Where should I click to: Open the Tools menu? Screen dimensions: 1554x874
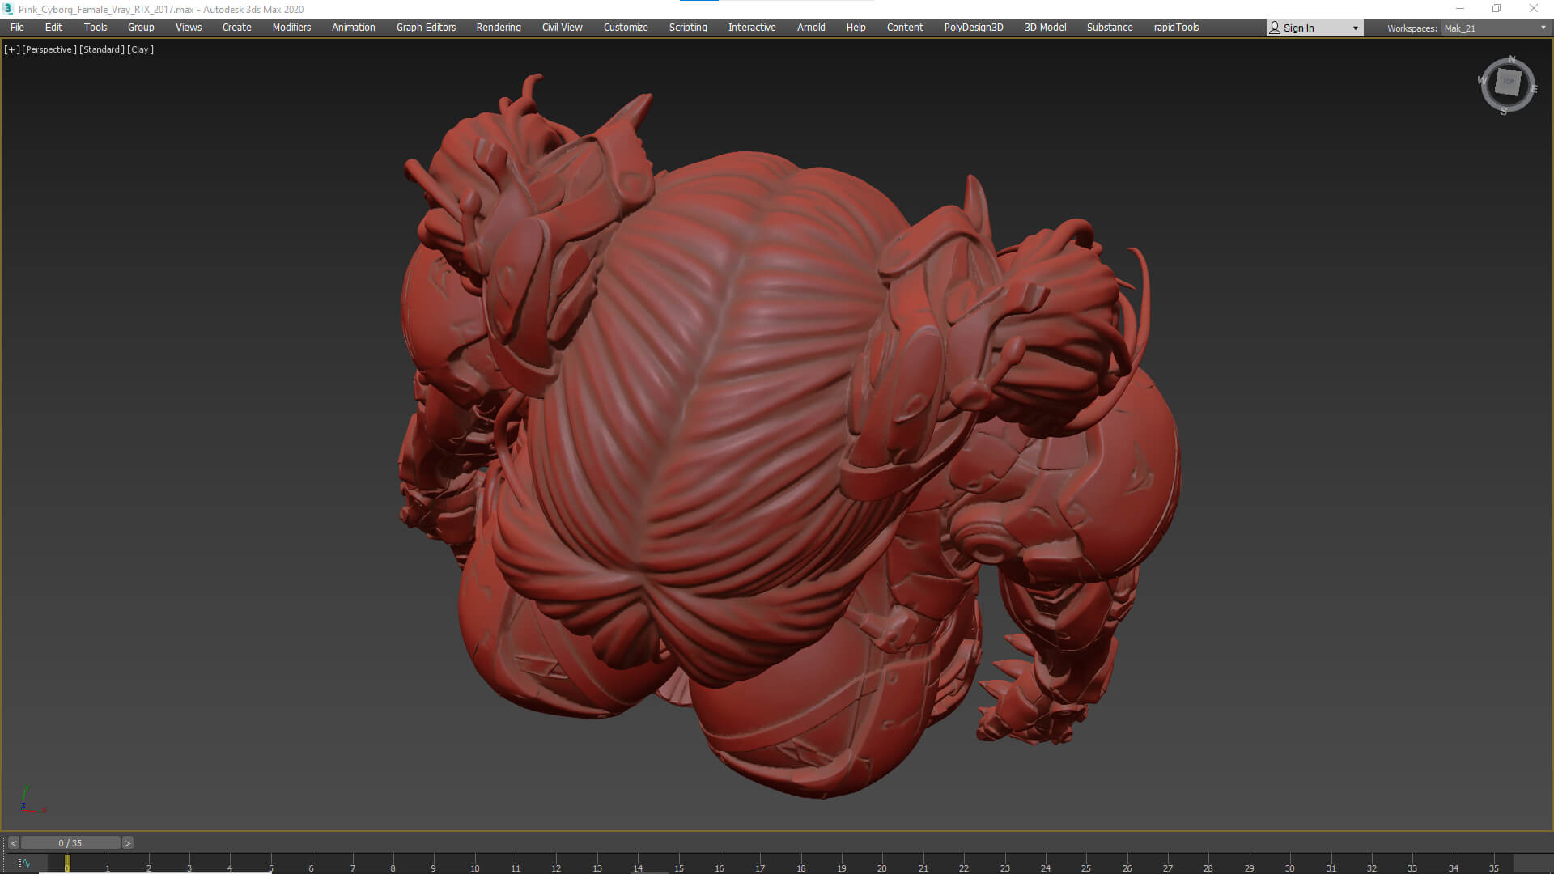[96, 28]
